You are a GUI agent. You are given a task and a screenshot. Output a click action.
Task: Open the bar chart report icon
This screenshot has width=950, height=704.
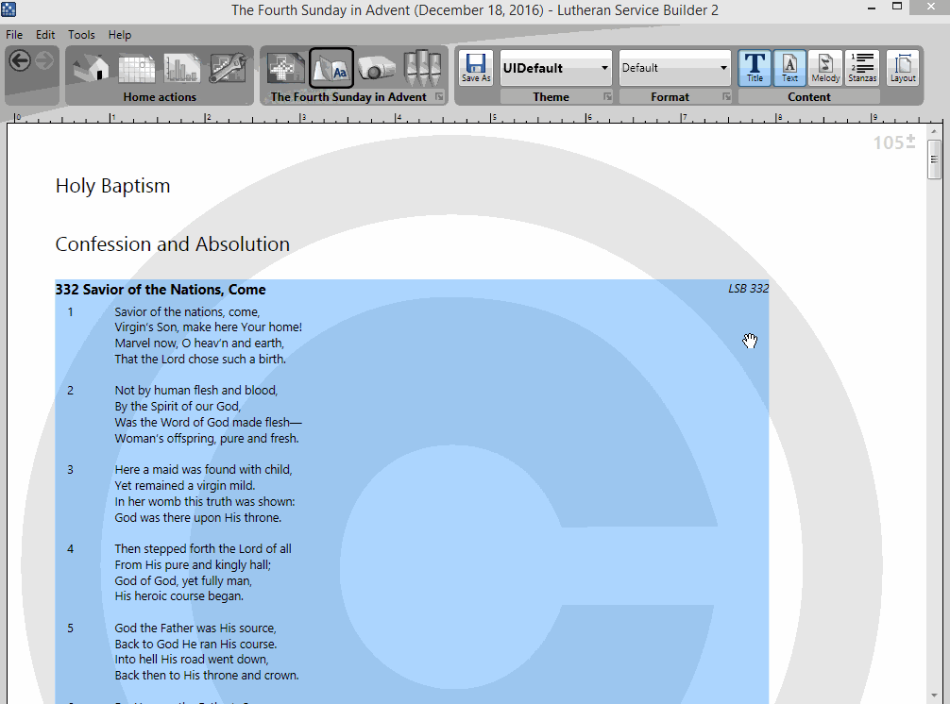tap(181, 67)
